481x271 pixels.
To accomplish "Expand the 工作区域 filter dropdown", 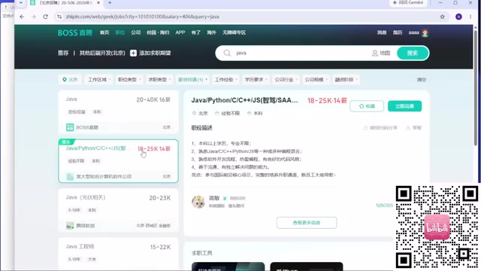I will click(99, 80).
